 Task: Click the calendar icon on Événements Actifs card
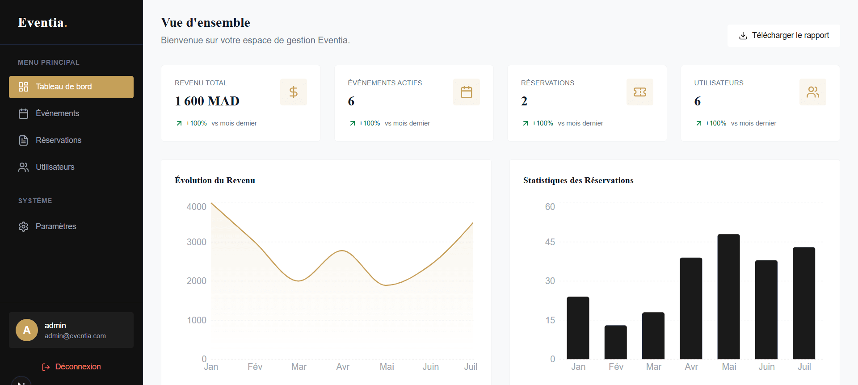[467, 92]
